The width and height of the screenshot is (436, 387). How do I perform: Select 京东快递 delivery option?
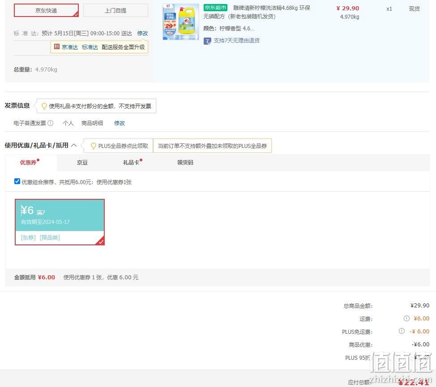click(46, 10)
